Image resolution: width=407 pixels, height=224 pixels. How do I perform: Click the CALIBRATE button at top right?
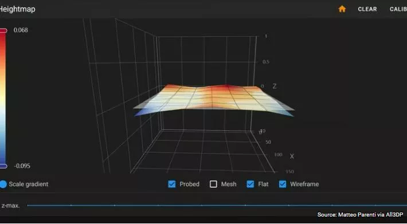click(398, 9)
